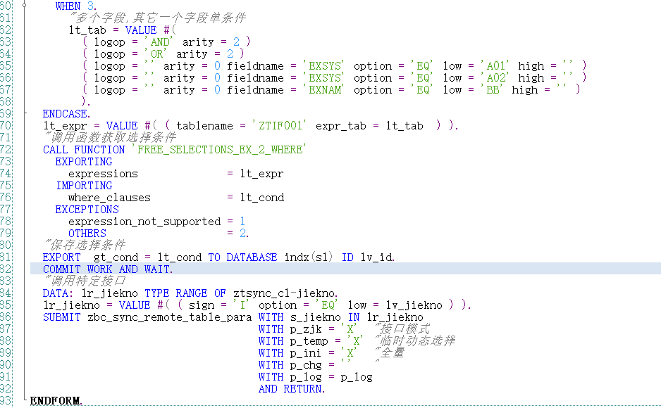Click the zbc_sync_remote_table_para program name
This screenshot has height=408, width=661.
(169, 317)
